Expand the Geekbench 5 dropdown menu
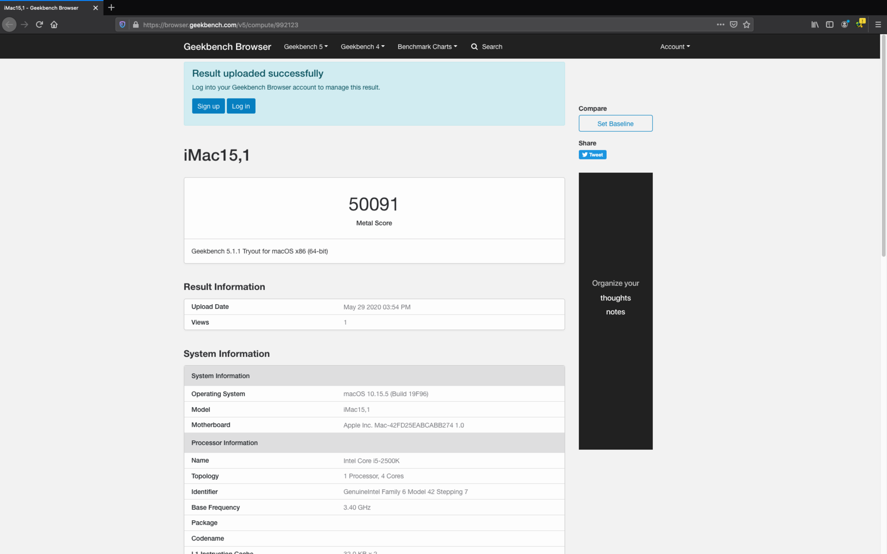 click(x=306, y=47)
